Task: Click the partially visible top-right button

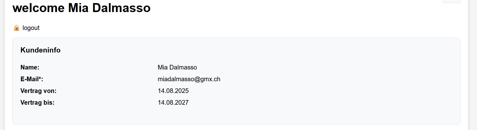Action: click(x=451, y=1)
